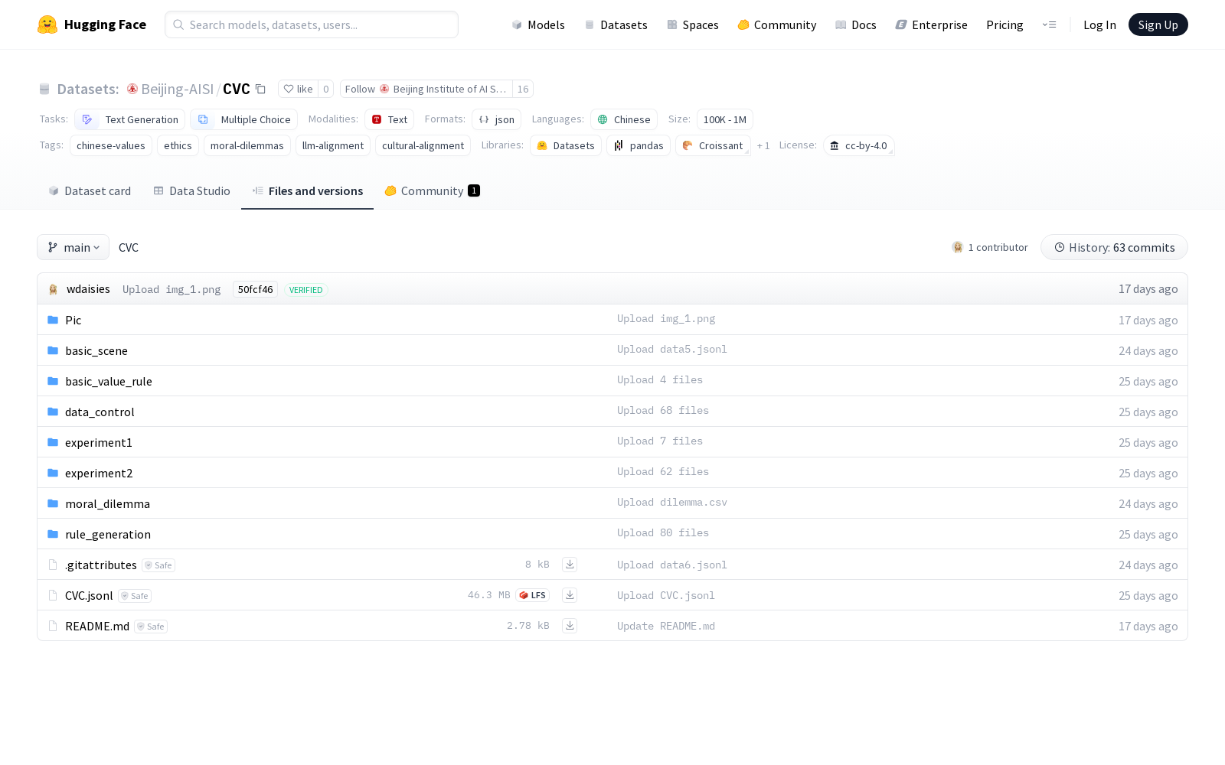Image resolution: width=1225 pixels, height=765 pixels.
Task: Expand the extra navigation menu icon
Action: pyautogui.click(x=1049, y=24)
